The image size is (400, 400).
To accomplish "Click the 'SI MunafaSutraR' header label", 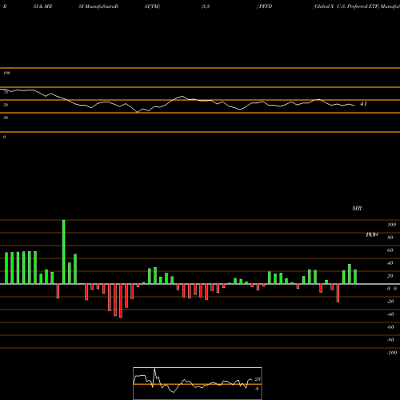I will pyautogui.click(x=98, y=6).
